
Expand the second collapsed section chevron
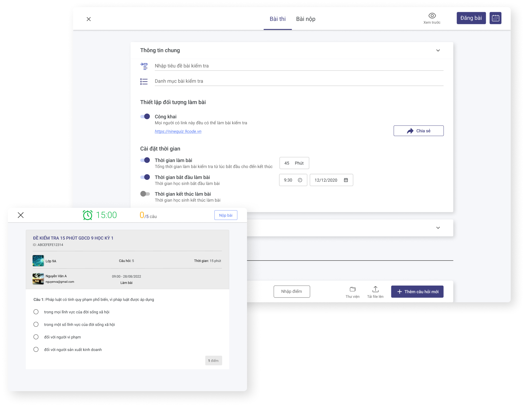(x=438, y=228)
